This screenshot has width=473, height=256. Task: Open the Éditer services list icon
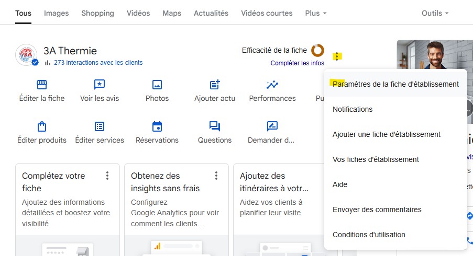click(100, 126)
